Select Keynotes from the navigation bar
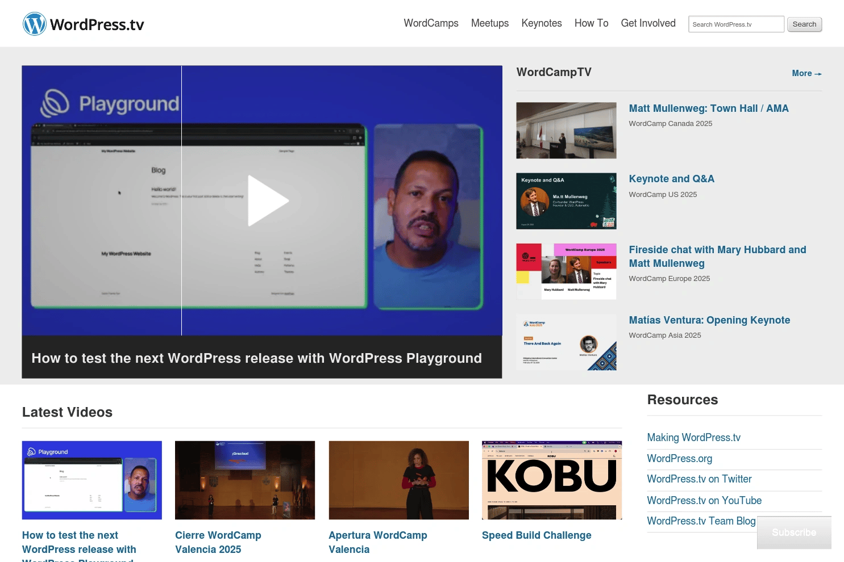The image size is (844, 562). (541, 23)
